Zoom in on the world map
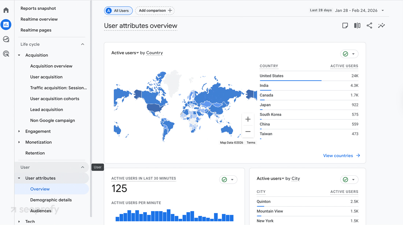The height and width of the screenshot is (225, 403). (248, 119)
